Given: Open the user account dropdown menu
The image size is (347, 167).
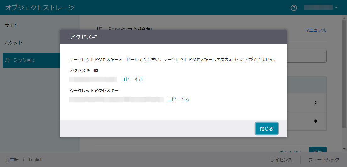Looking at the screenshot, I should 321,8.
